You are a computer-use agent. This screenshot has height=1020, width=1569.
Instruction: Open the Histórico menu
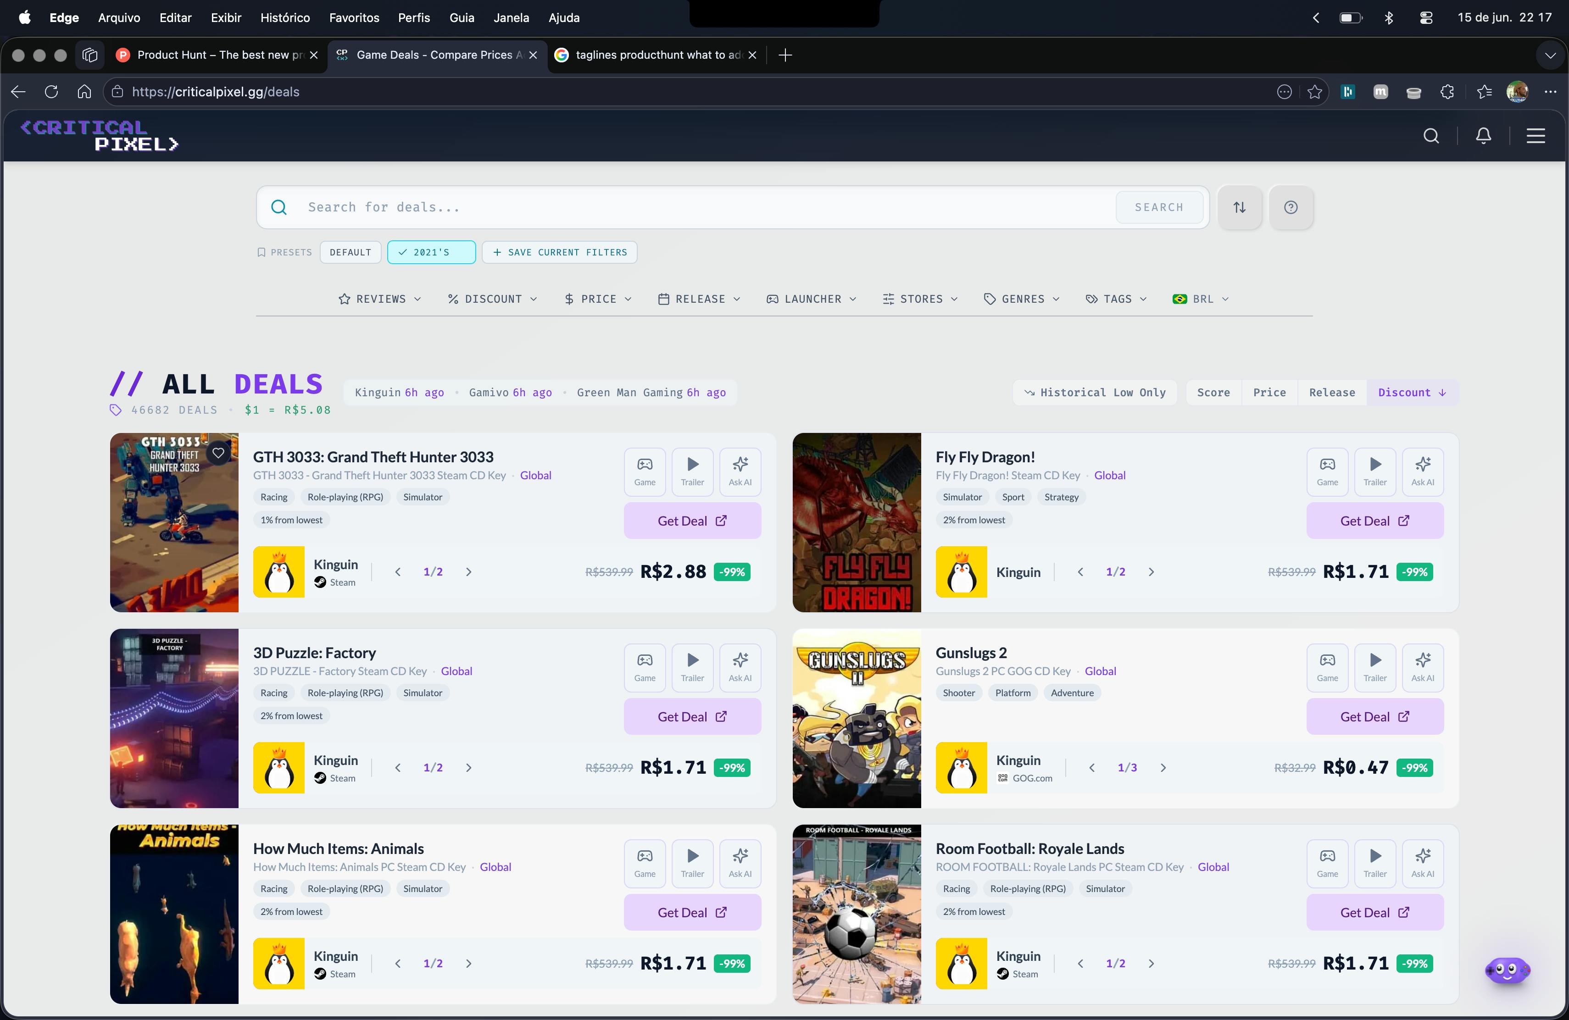pyautogui.click(x=285, y=18)
